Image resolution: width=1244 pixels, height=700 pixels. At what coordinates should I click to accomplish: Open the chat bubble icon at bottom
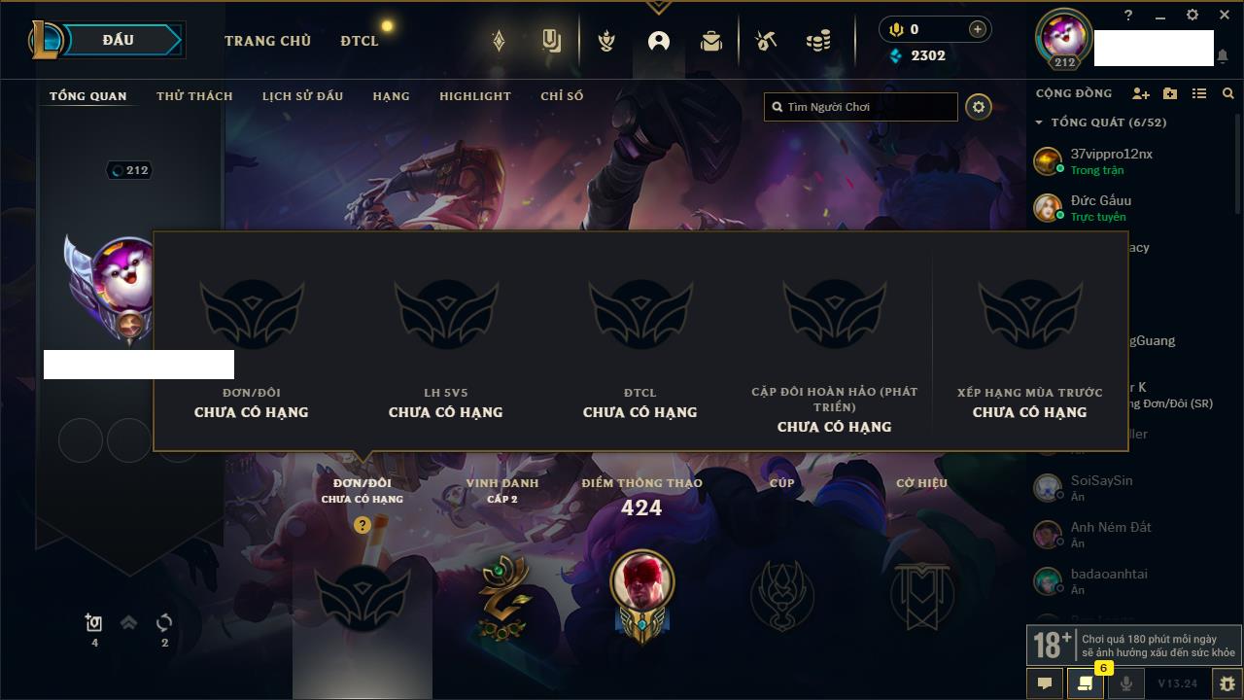[x=1045, y=683]
